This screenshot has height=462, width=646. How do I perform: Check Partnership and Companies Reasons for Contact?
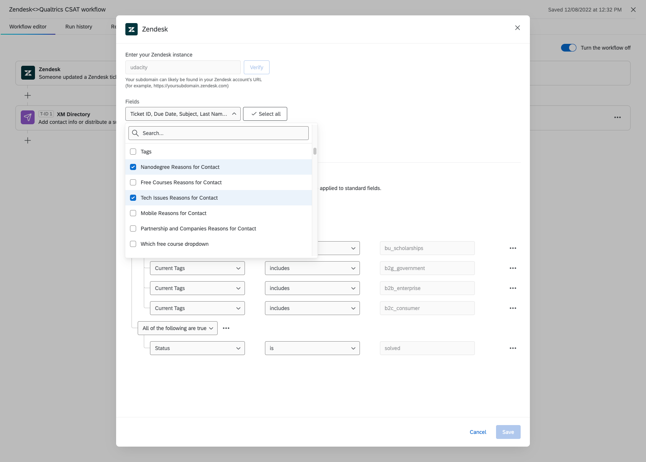point(133,228)
